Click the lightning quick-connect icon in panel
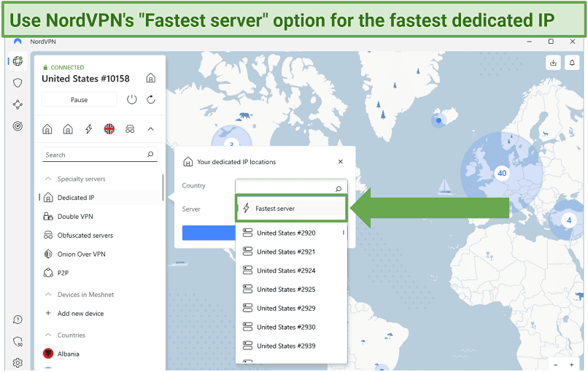The image size is (588, 372). [88, 129]
